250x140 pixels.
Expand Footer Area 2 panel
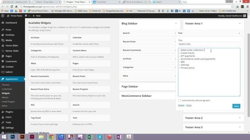click(x=240, y=118)
